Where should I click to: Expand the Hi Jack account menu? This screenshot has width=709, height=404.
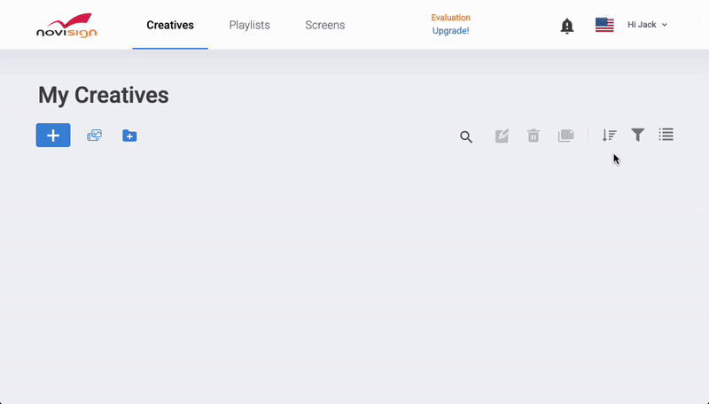coord(647,25)
